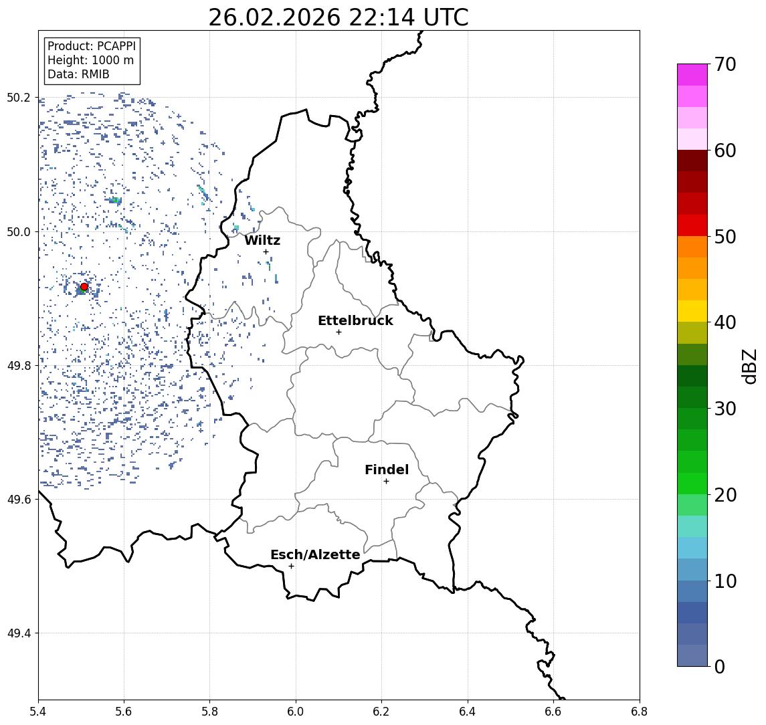This screenshot has width=766, height=725.
Task: Click the dBZ colorbar axis label
Action: click(749, 367)
